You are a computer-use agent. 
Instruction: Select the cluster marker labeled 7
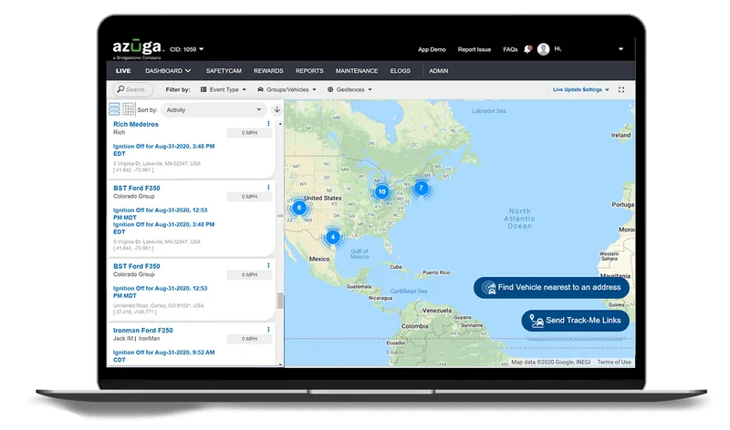pos(420,189)
